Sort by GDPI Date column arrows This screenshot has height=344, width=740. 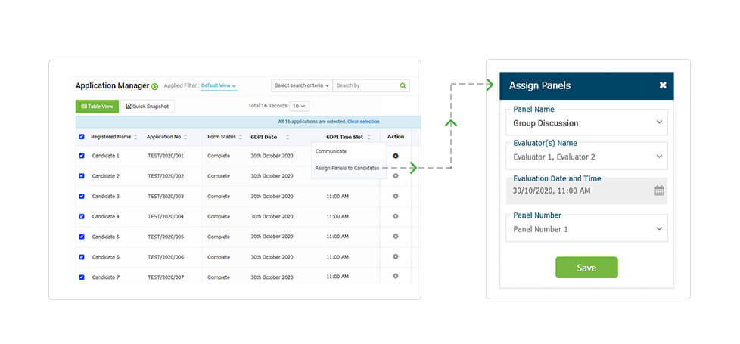(288, 138)
